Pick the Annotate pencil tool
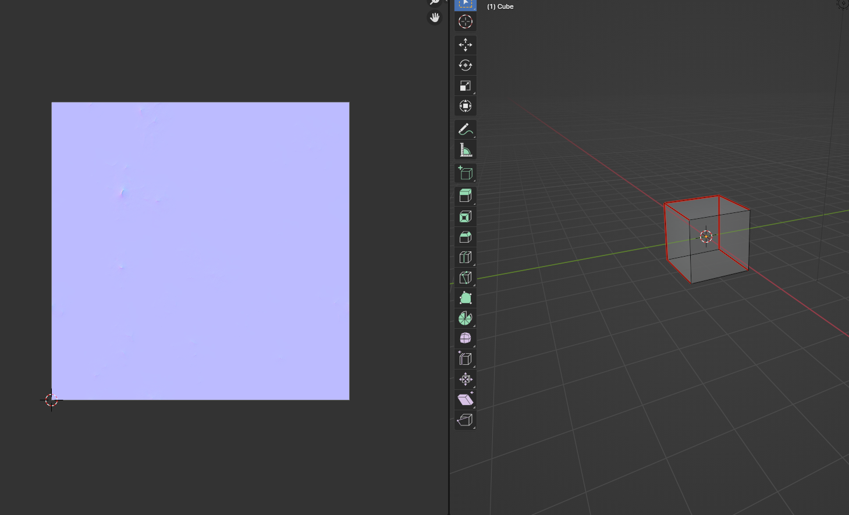Screen dimensions: 849x515 [x=465, y=129]
